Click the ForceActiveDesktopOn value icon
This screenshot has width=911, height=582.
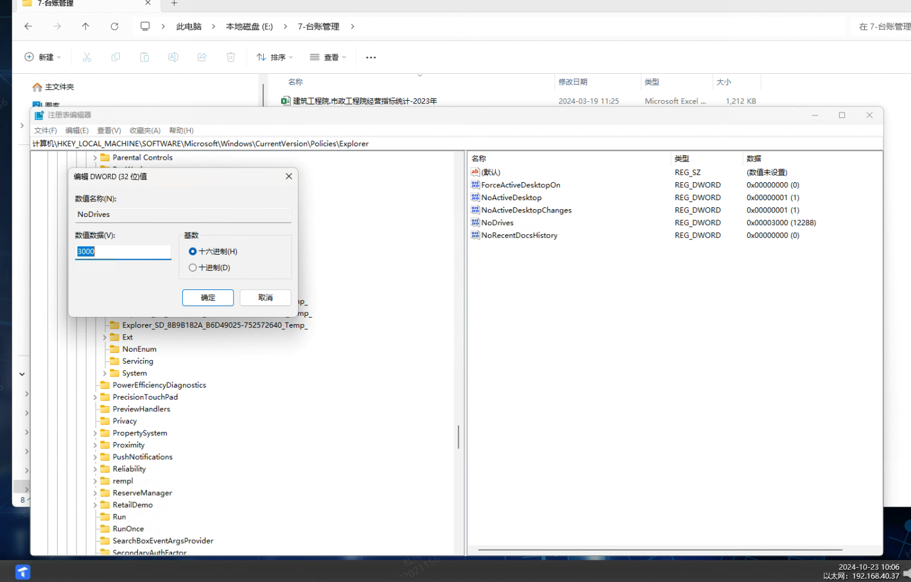[x=475, y=185]
